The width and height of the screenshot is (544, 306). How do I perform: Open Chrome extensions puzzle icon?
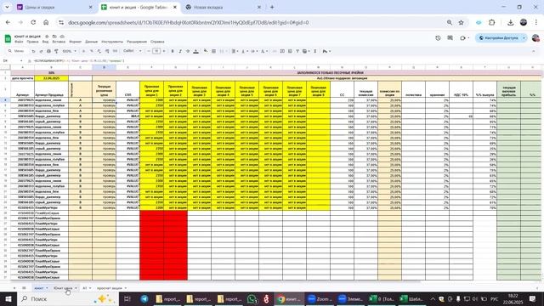[491, 23]
